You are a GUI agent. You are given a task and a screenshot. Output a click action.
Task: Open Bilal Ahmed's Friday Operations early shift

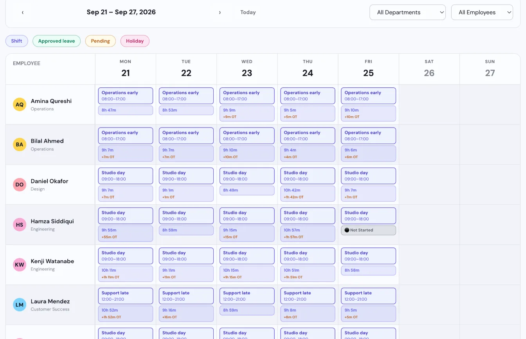pyautogui.click(x=368, y=136)
